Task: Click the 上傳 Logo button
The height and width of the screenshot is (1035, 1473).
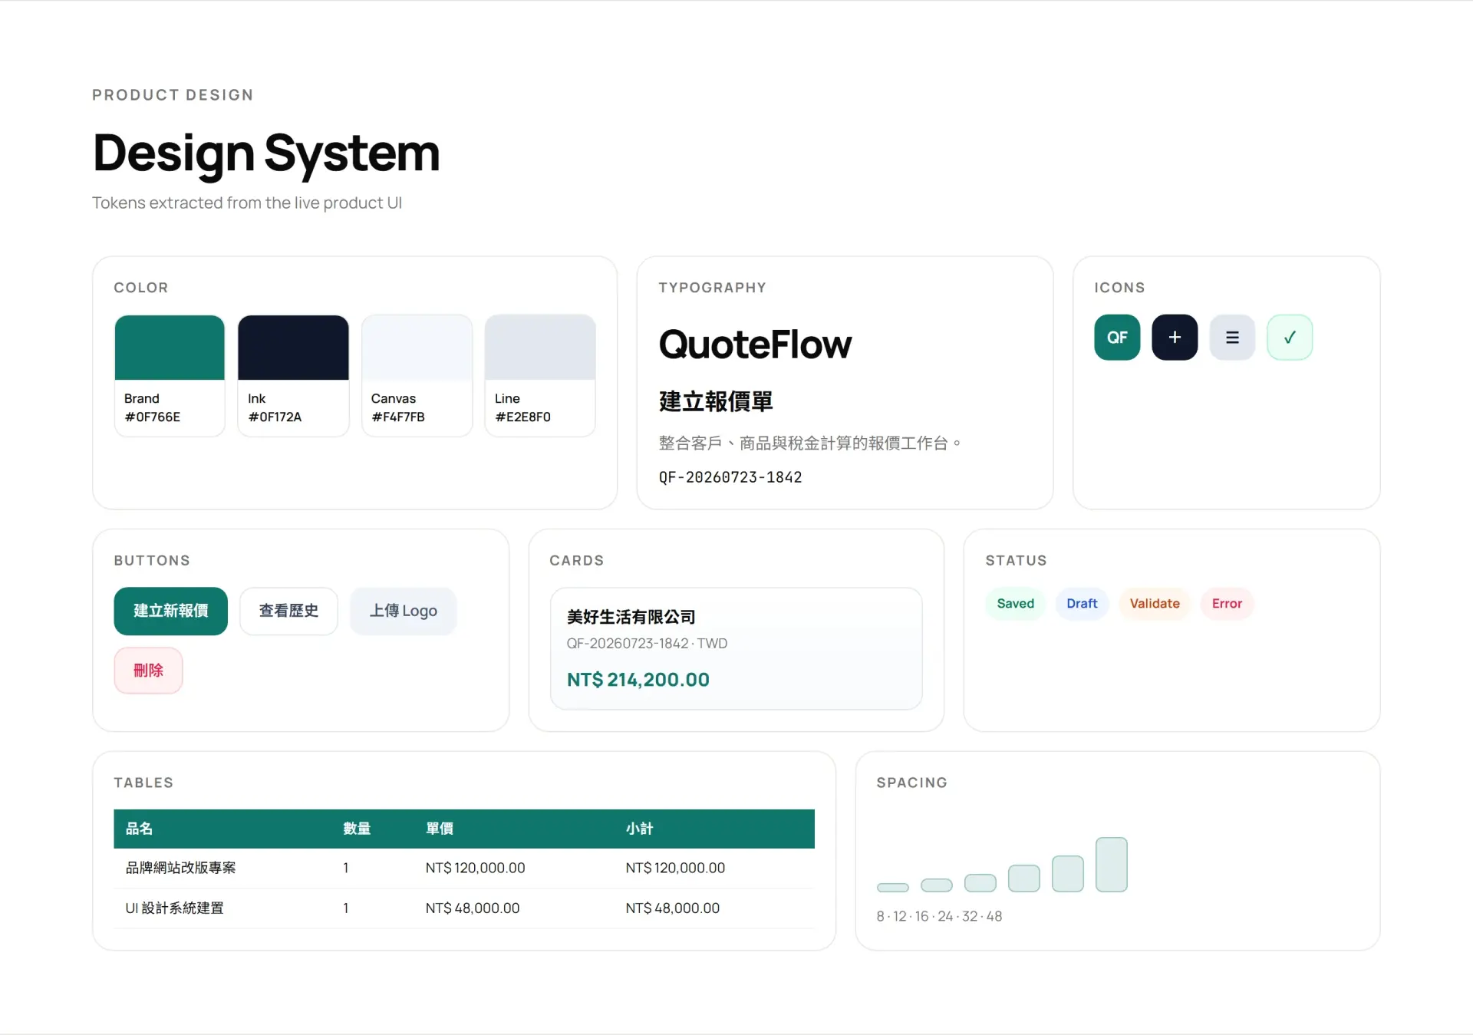Action: (404, 611)
